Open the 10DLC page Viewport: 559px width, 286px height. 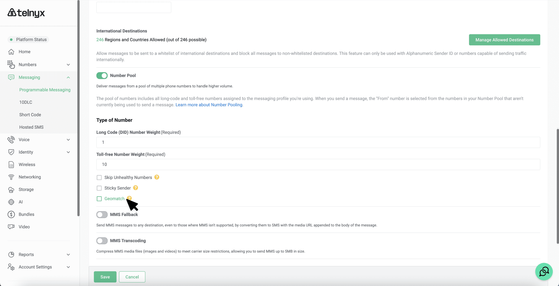[x=26, y=102]
